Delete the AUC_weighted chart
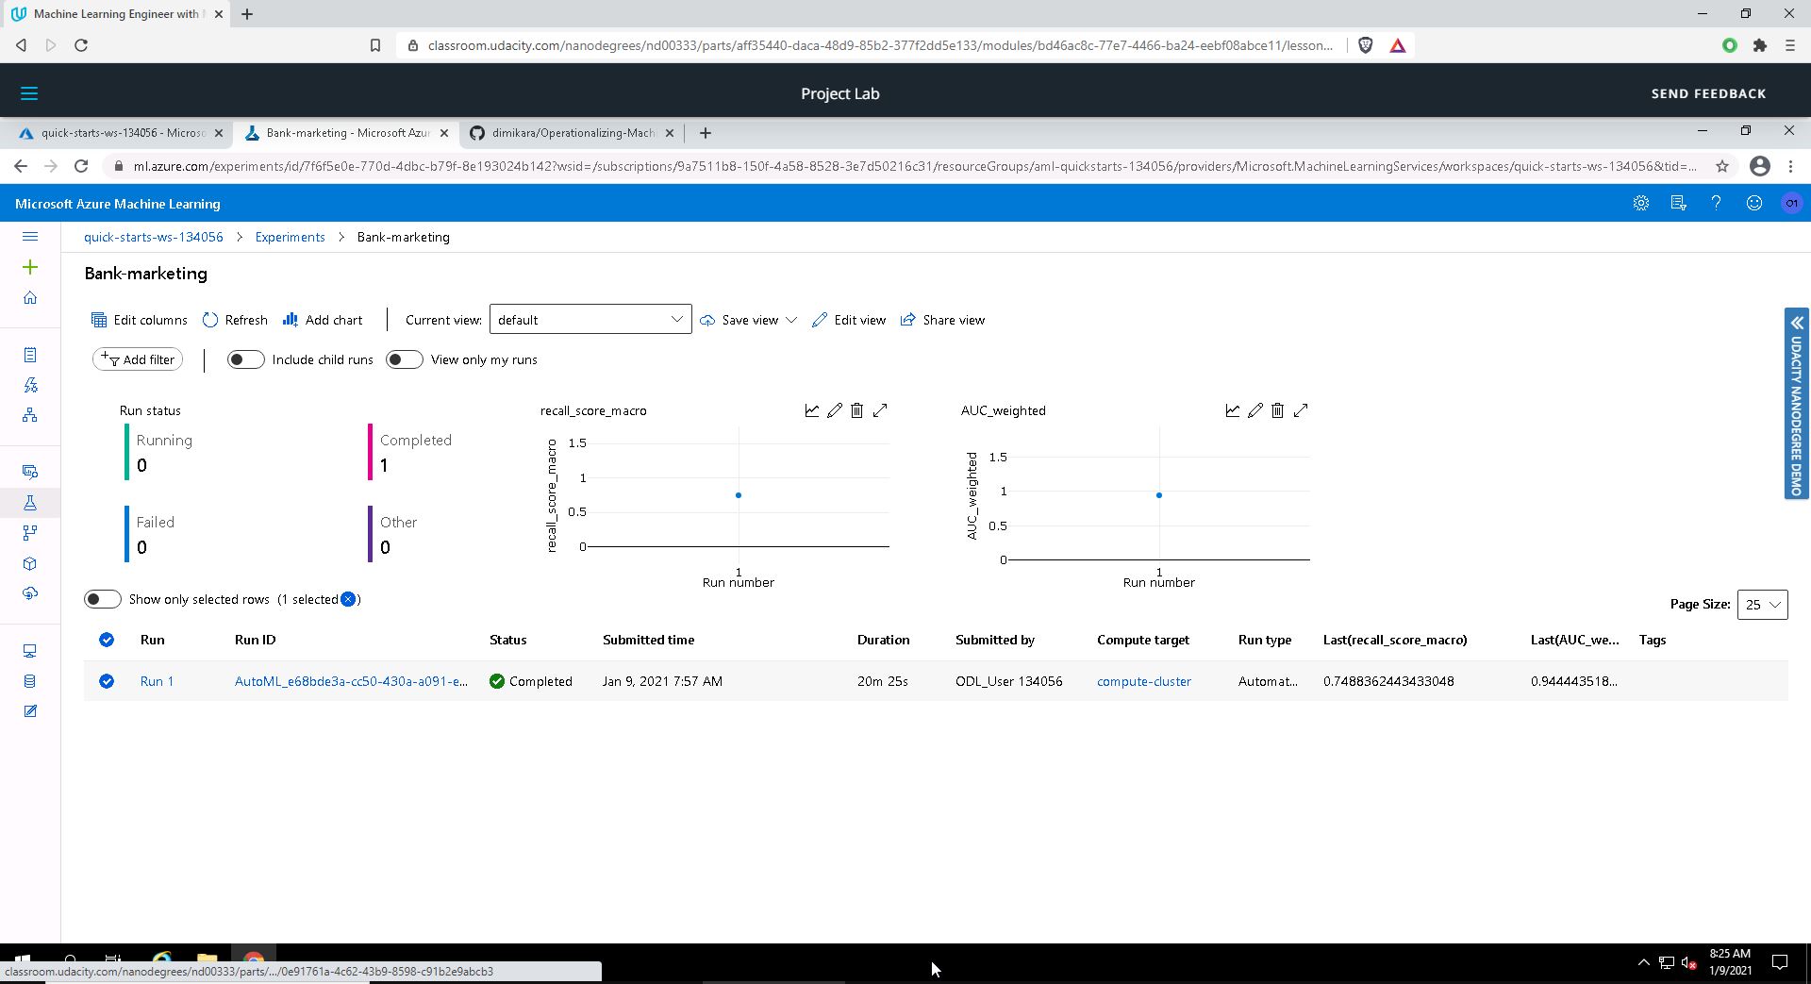Image resolution: width=1811 pixels, height=984 pixels. 1278,410
